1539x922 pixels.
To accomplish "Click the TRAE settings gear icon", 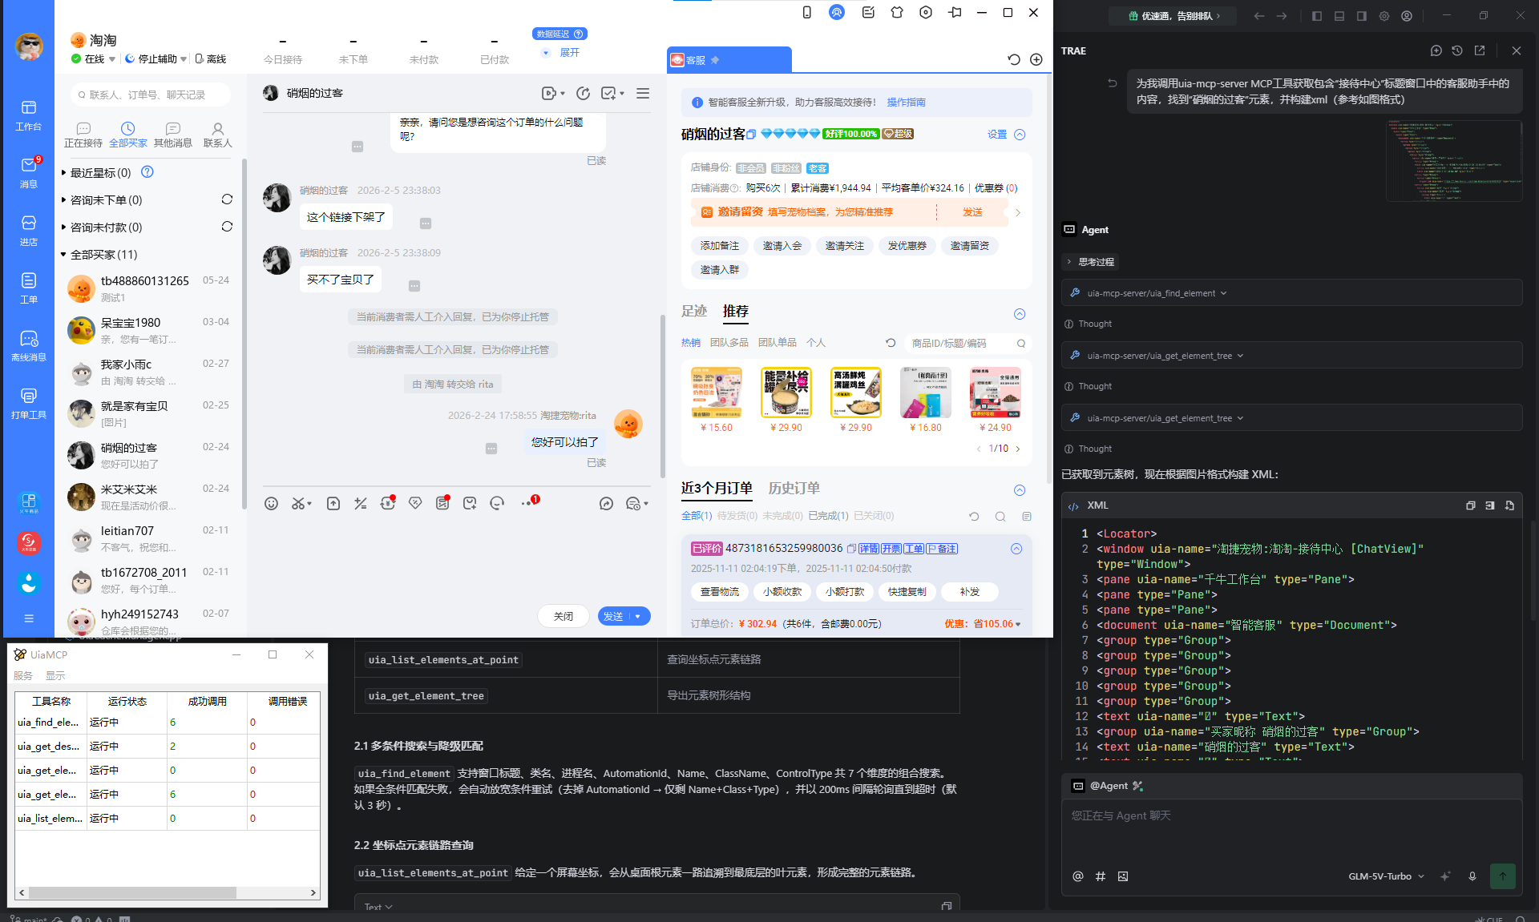I will click(x=1384, y=16).
